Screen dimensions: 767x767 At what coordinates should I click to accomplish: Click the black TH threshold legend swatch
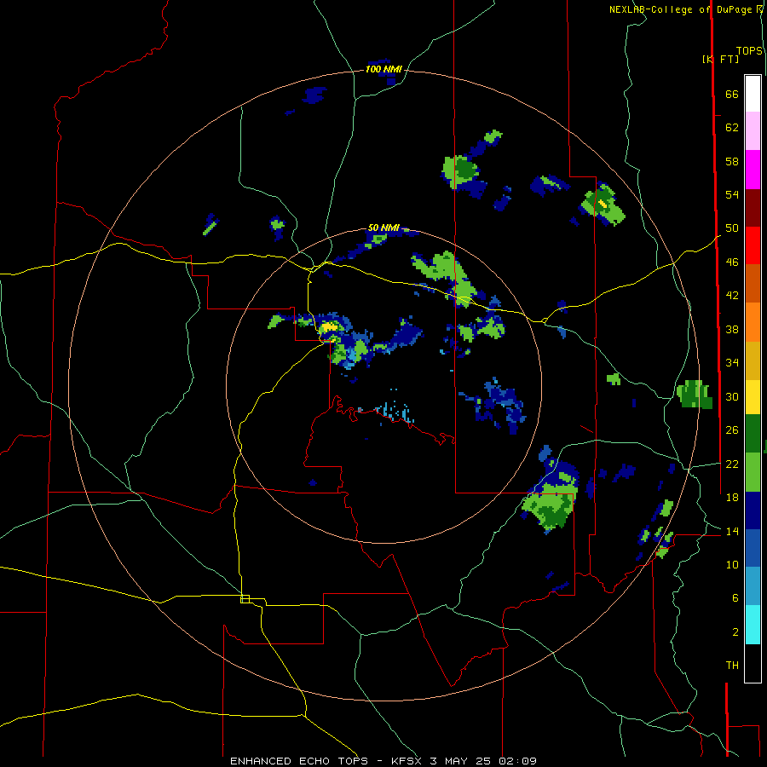(753, 663)
